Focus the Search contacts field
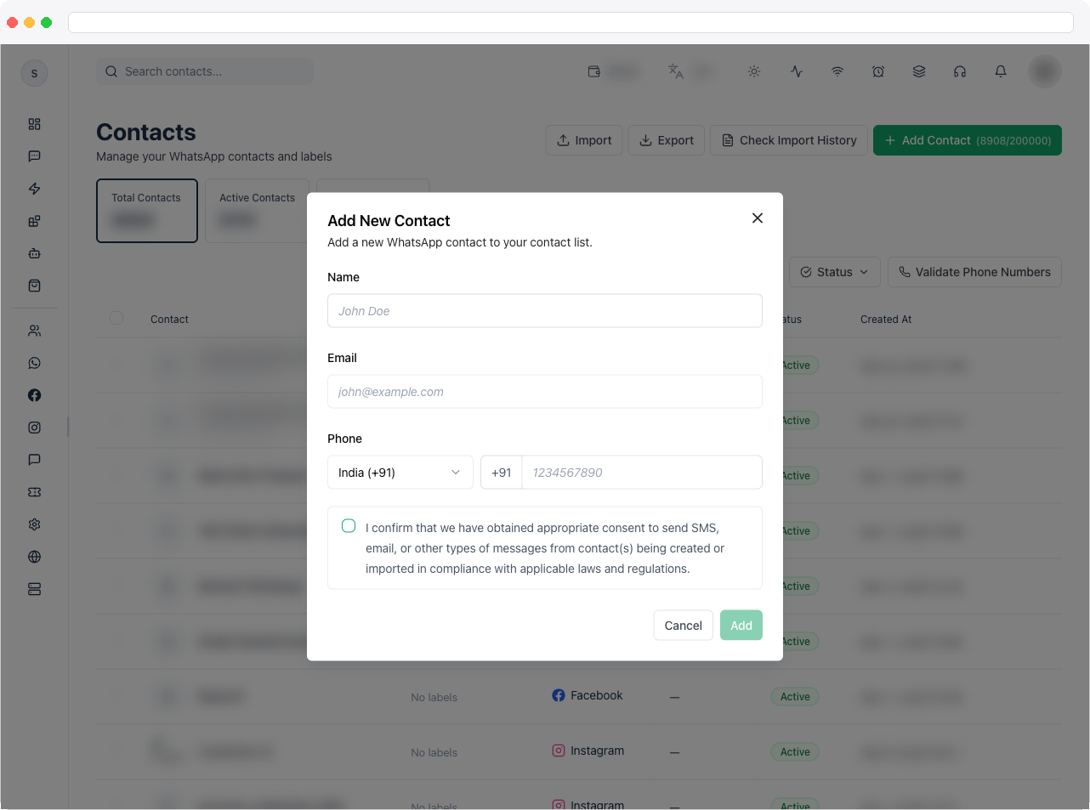The height and width of the screenshot is (810, 1090). (205, 71)
